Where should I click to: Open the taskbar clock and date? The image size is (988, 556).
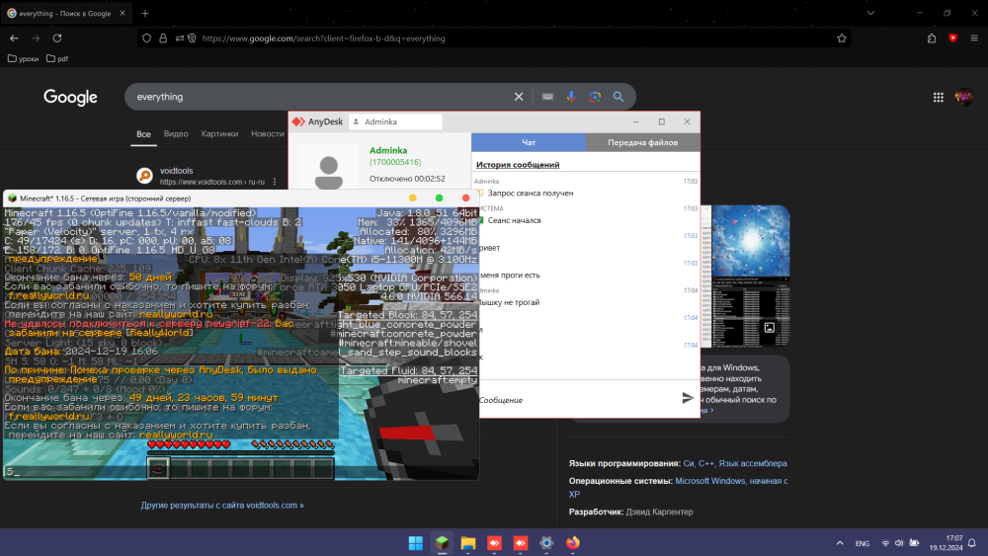(x=946, y=543)
